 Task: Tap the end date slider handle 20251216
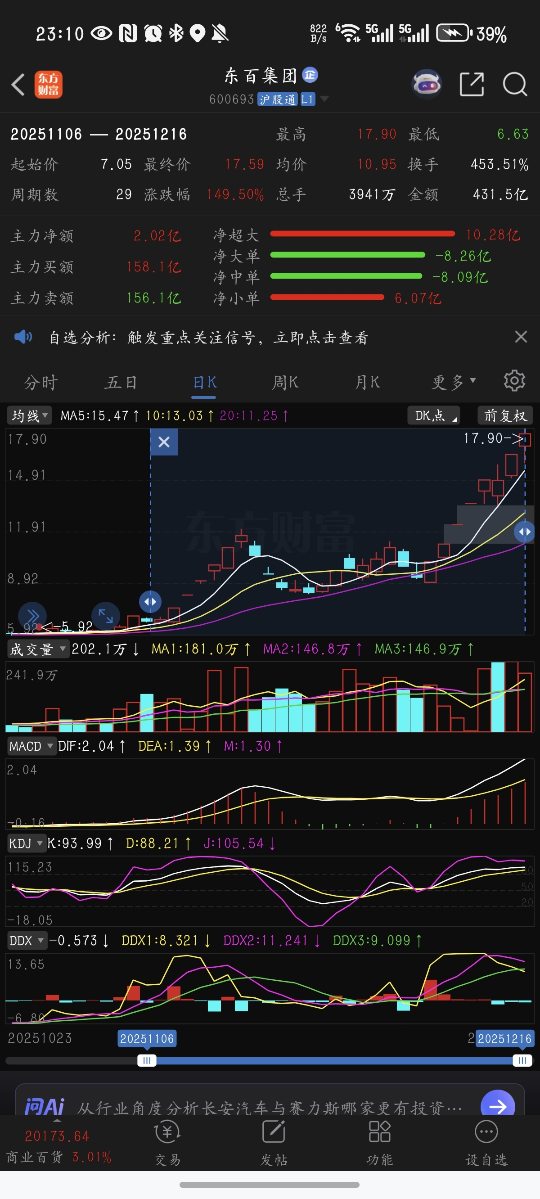pyautogui.click(x=522, y=1060)
